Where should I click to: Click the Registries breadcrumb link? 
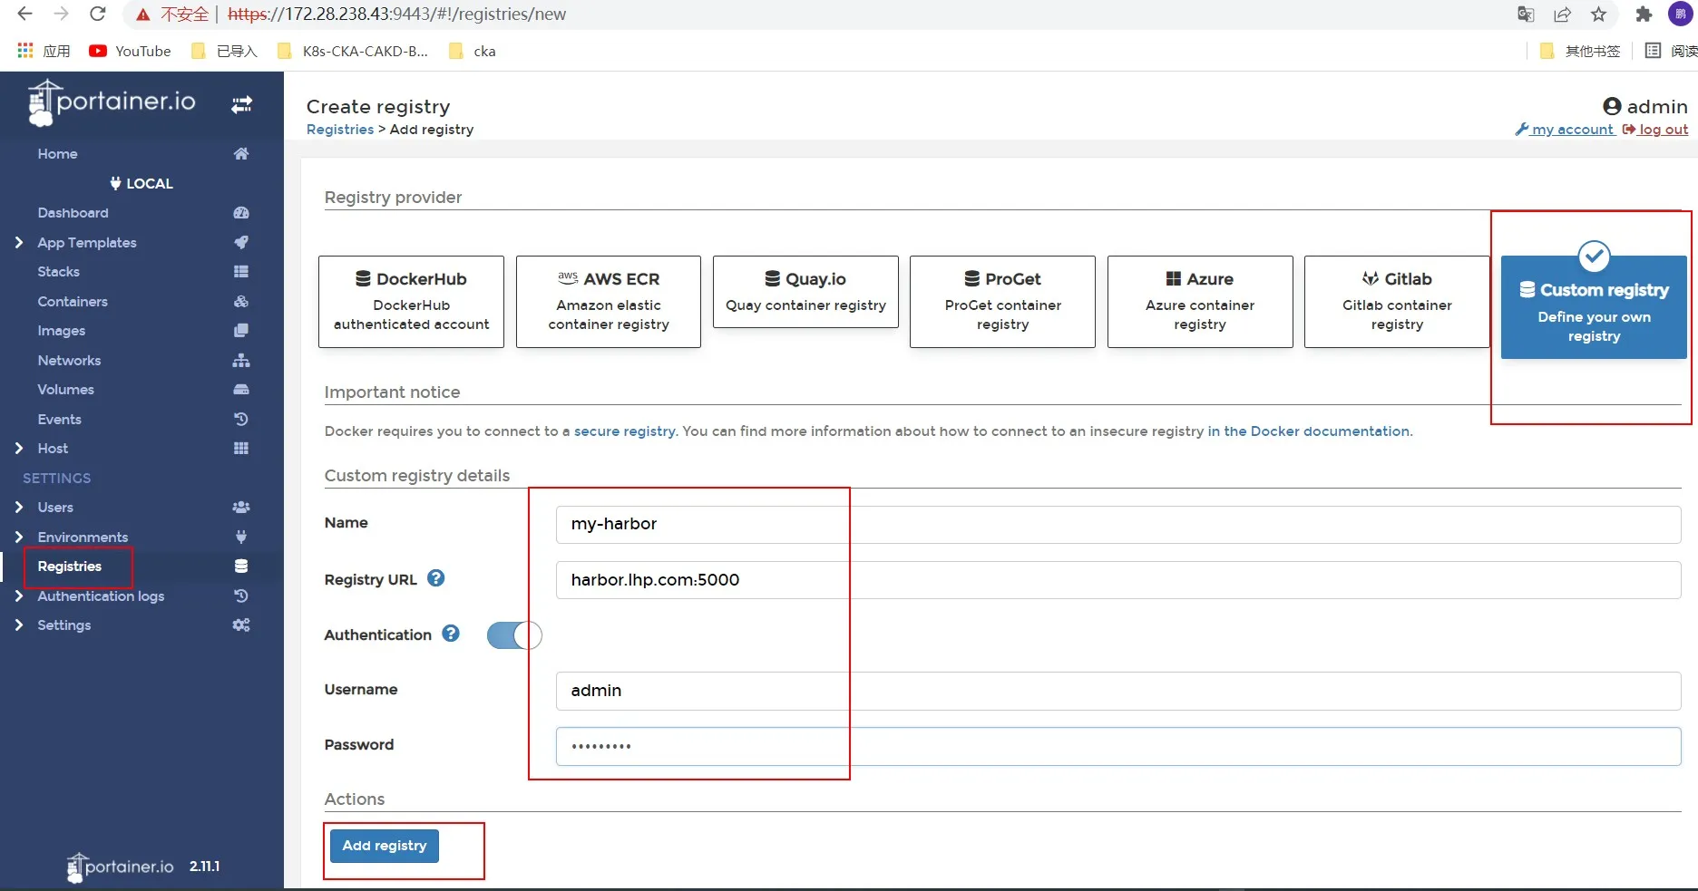[x=340, y=130]
